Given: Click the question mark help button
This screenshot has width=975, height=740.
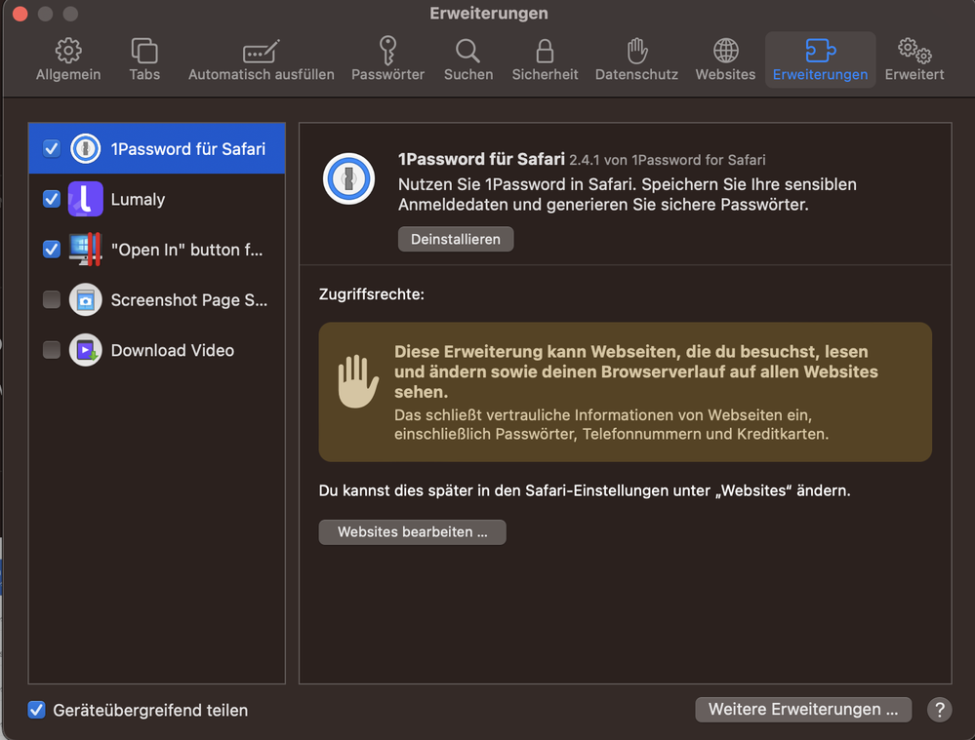Looking at the screenshot, I should coord(939,710).
